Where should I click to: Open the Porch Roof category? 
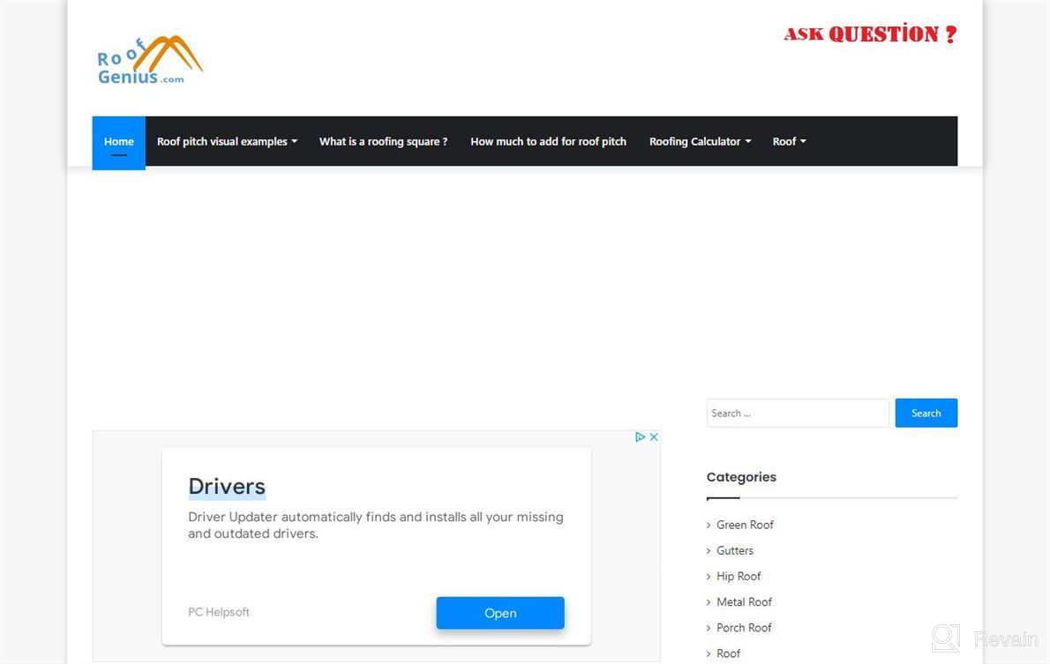coord(744,628)
